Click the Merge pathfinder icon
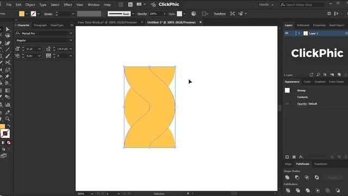 coord(308,191)
